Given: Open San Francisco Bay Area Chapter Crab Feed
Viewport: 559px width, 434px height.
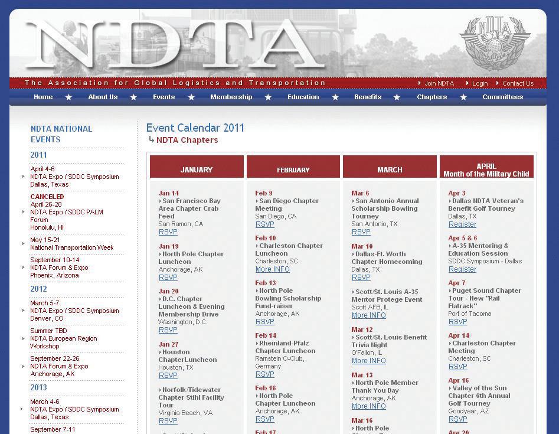Looking at the screenshot, I should [x=189, y=208].
